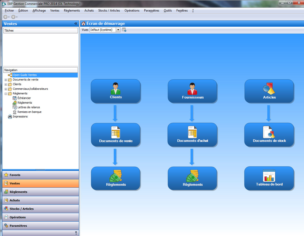Viewport: 304px width, 236px height.
Task: Open the Achats menu in menu bar
Action: point(89,11)
